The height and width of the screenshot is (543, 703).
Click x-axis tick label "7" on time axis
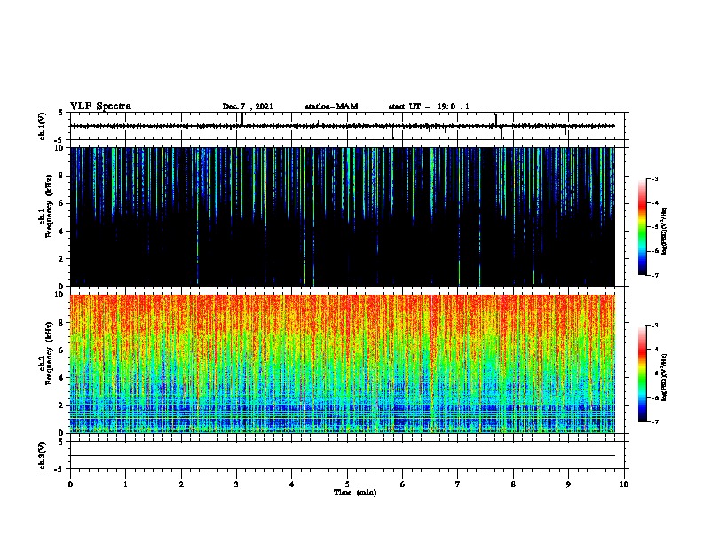(x=458, y=484)
